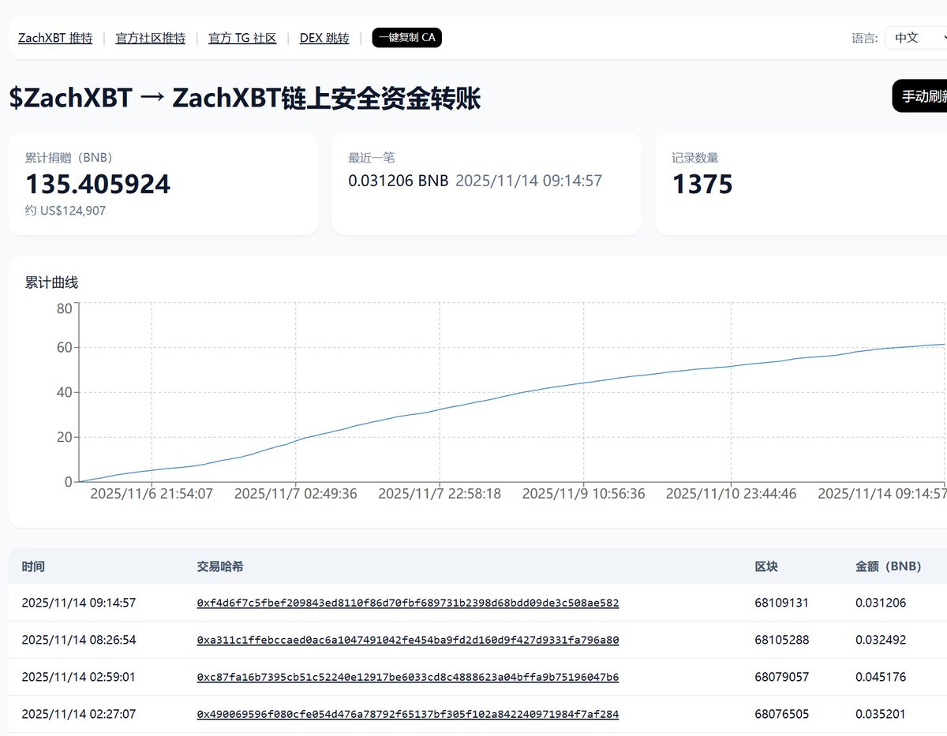947x736 pixels.
Task: Open the 语言 dropdown showing 中文
Action: pos(915,37)
